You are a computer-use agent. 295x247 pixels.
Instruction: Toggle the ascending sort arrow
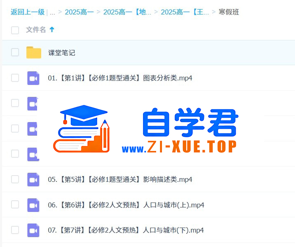point(52,30)
